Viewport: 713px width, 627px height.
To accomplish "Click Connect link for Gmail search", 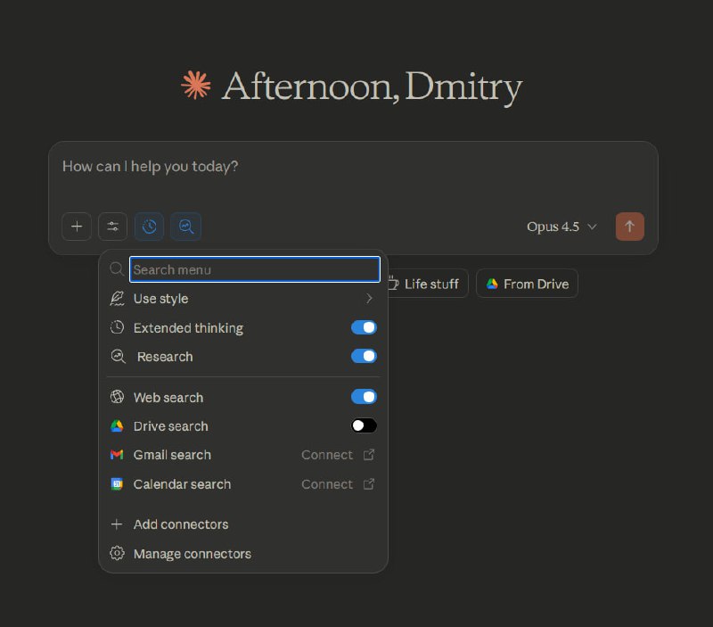I will pos(327,455).
